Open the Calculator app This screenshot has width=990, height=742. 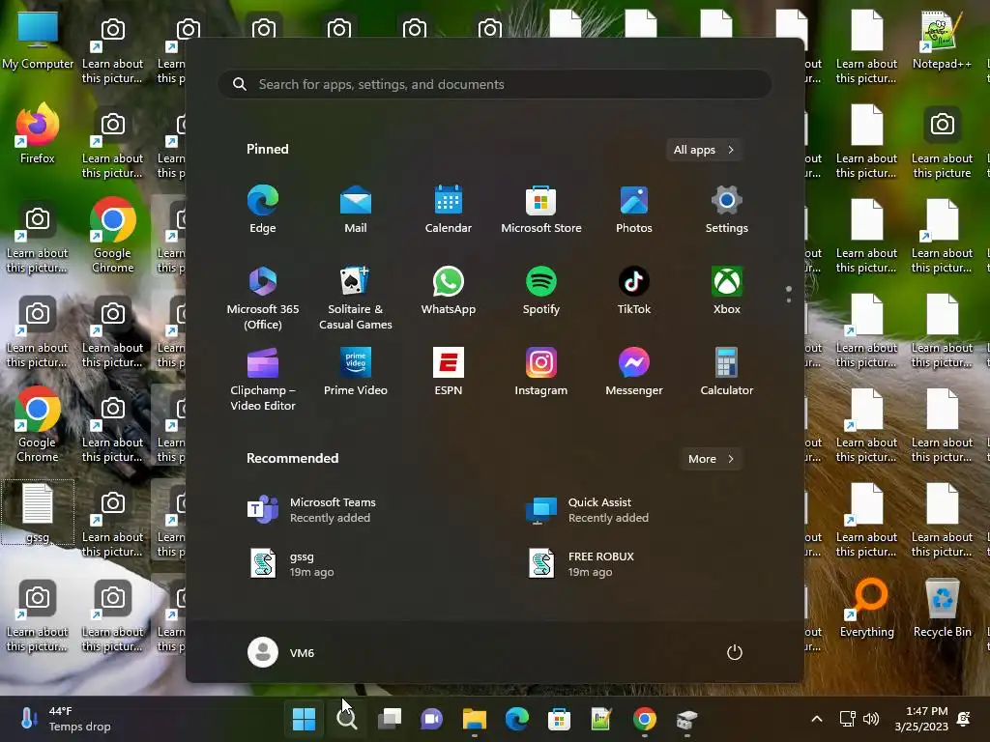coord(727,372)
